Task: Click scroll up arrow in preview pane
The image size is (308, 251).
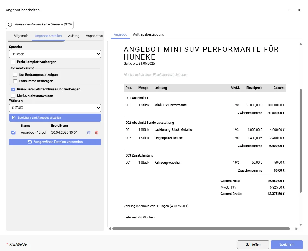Action: [301, 44]
